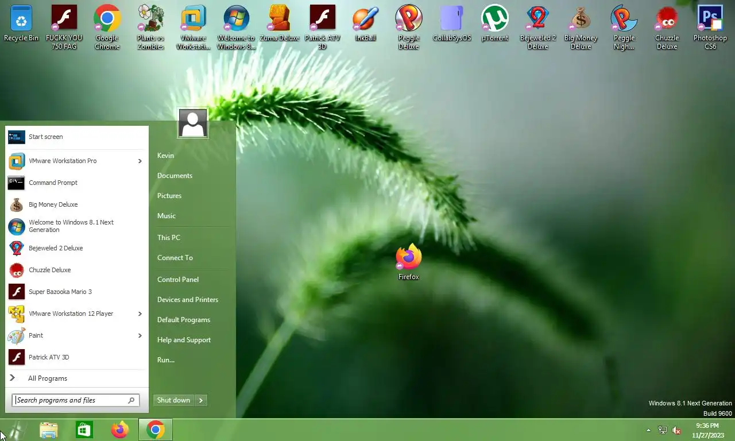Open Google Chrome desktop shortcut
Screen dimensions: 735x441
[107, 27]
